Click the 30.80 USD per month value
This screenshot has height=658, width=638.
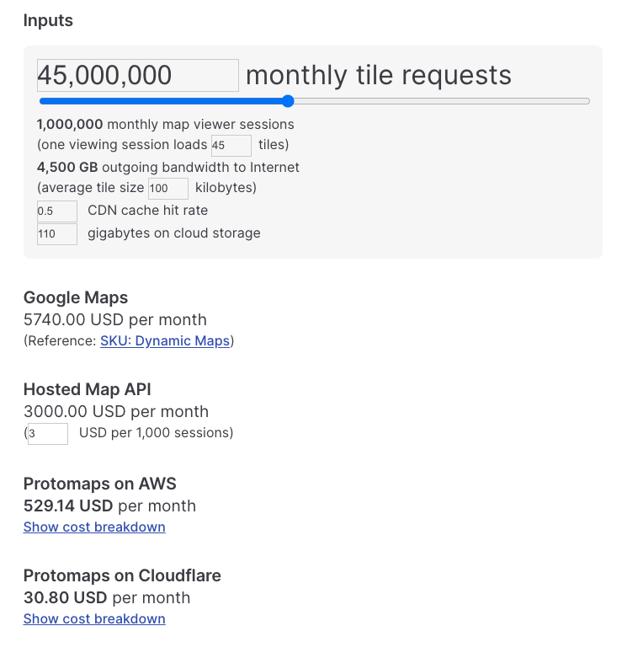(x=107, y=598)
